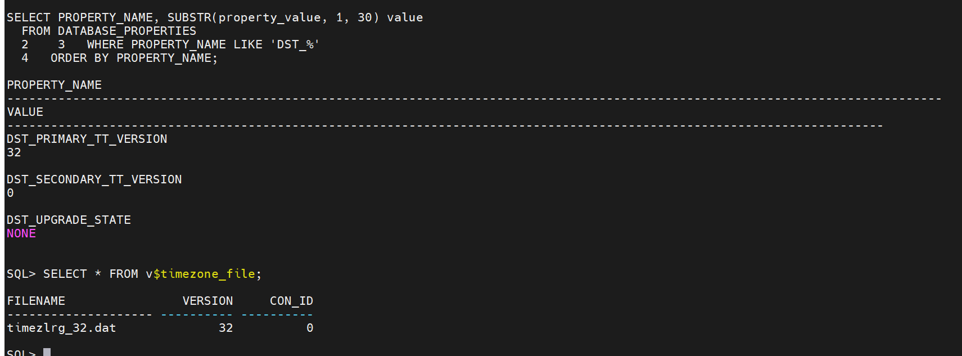Viewport: 962px width, 356px height.
Task: Click the ORDER BY PROPERTY_NAME line
Action: click(134, 58)
